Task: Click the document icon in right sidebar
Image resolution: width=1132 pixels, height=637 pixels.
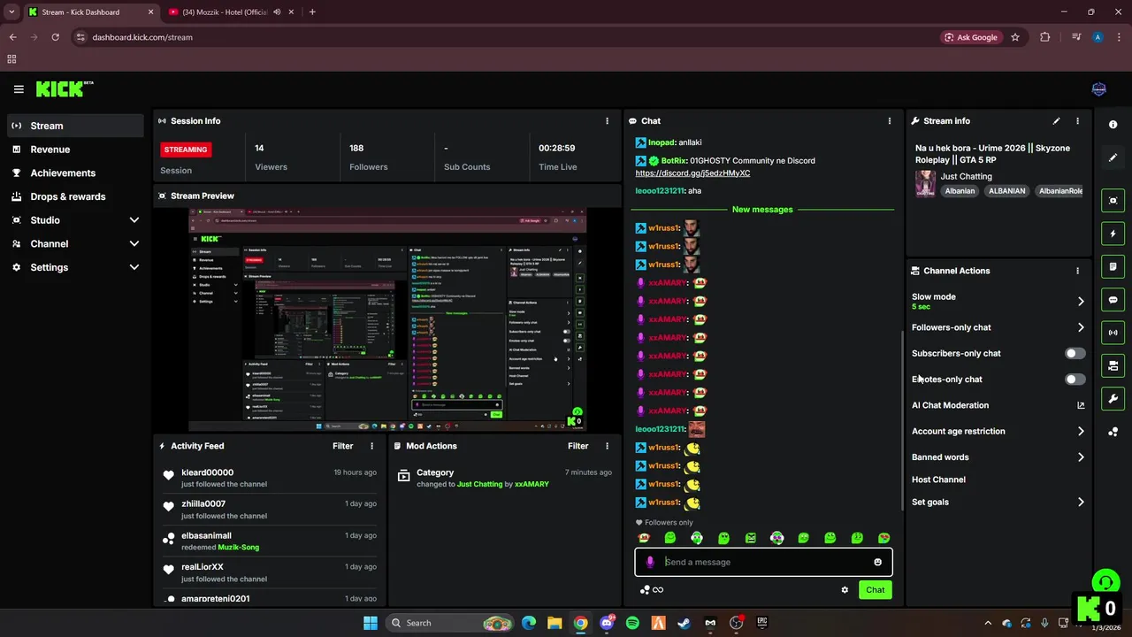Action: click(1113, 266)
